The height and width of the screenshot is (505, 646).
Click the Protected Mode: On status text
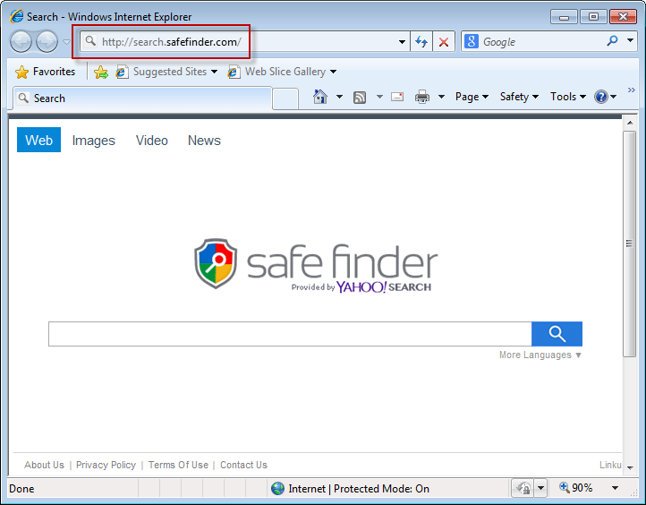pyautogui.click(x=381, y=489)
